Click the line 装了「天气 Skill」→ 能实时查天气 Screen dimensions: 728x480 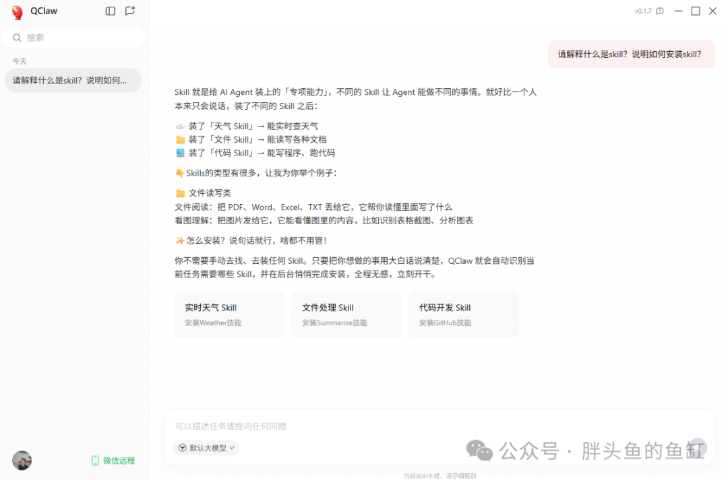(247, 126)
